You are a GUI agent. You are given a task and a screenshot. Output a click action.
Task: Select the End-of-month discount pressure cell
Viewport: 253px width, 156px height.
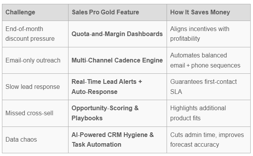30,34
